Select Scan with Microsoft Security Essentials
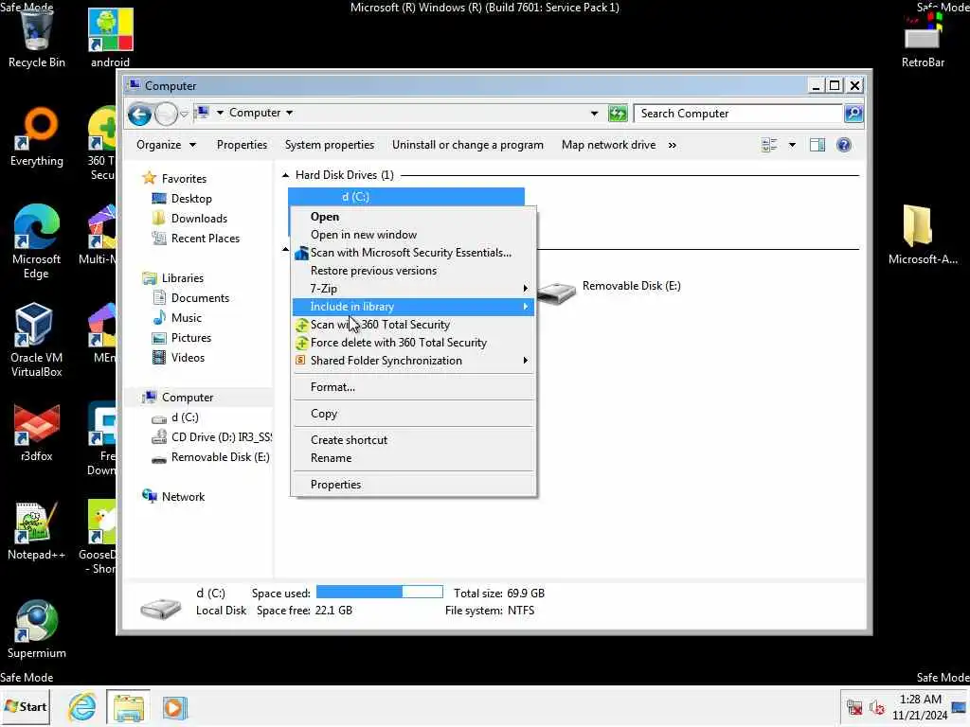This screenshot has width=970, height=727. 413,253
